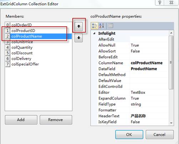Change the ExpandColumn value True
Image resolution: width=179 pixels, height=144 pixels.
click(149, 98)
